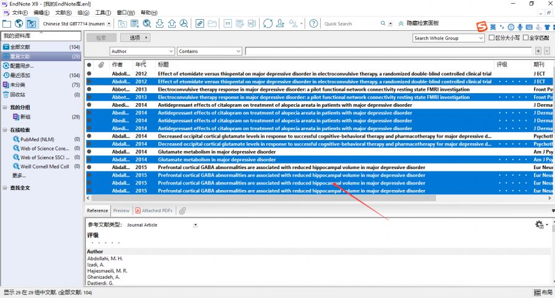Click the 布局 layout button
The width and height of the screenshot is (555, 298).
click(543, 292)
